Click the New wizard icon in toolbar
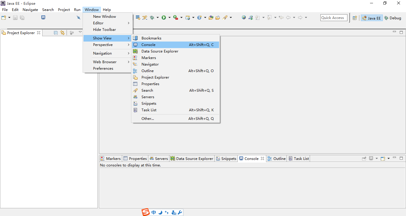Screen dimensions: 406x216 (x=4, y=18)
